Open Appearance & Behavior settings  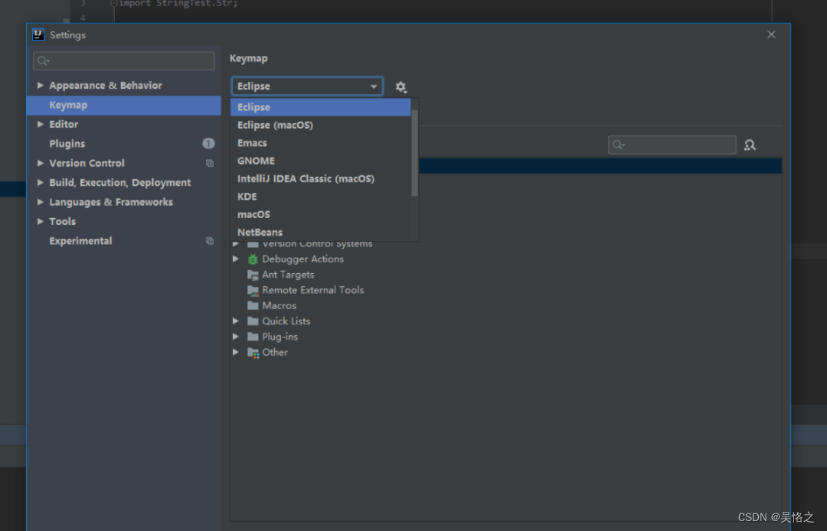click(124, 86)
